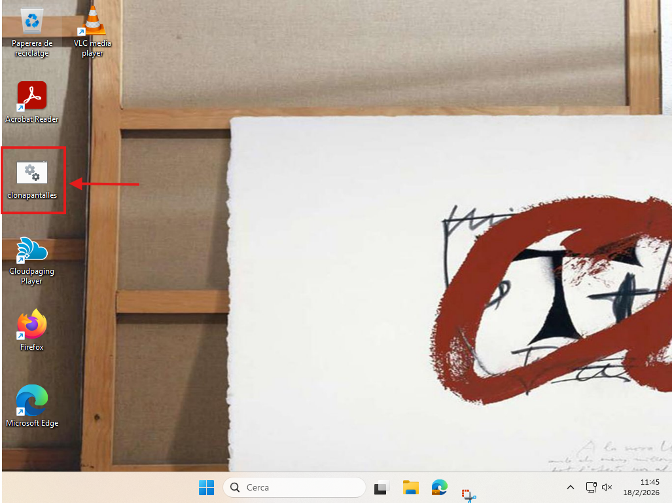The width and height of the screenshot is (672, 503).
Task: Expand the hidden system tray icons
Action: (571, 487)
